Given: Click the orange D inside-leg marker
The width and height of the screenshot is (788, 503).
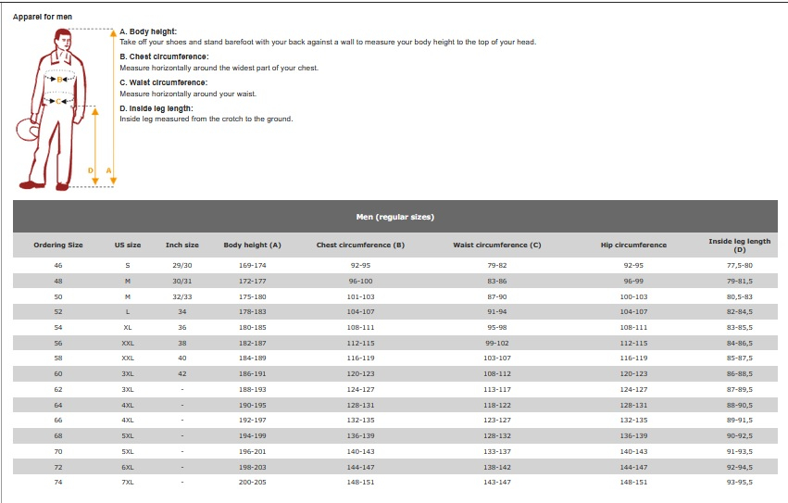Looking at the screenshot, I should click(x=91, y=170).
